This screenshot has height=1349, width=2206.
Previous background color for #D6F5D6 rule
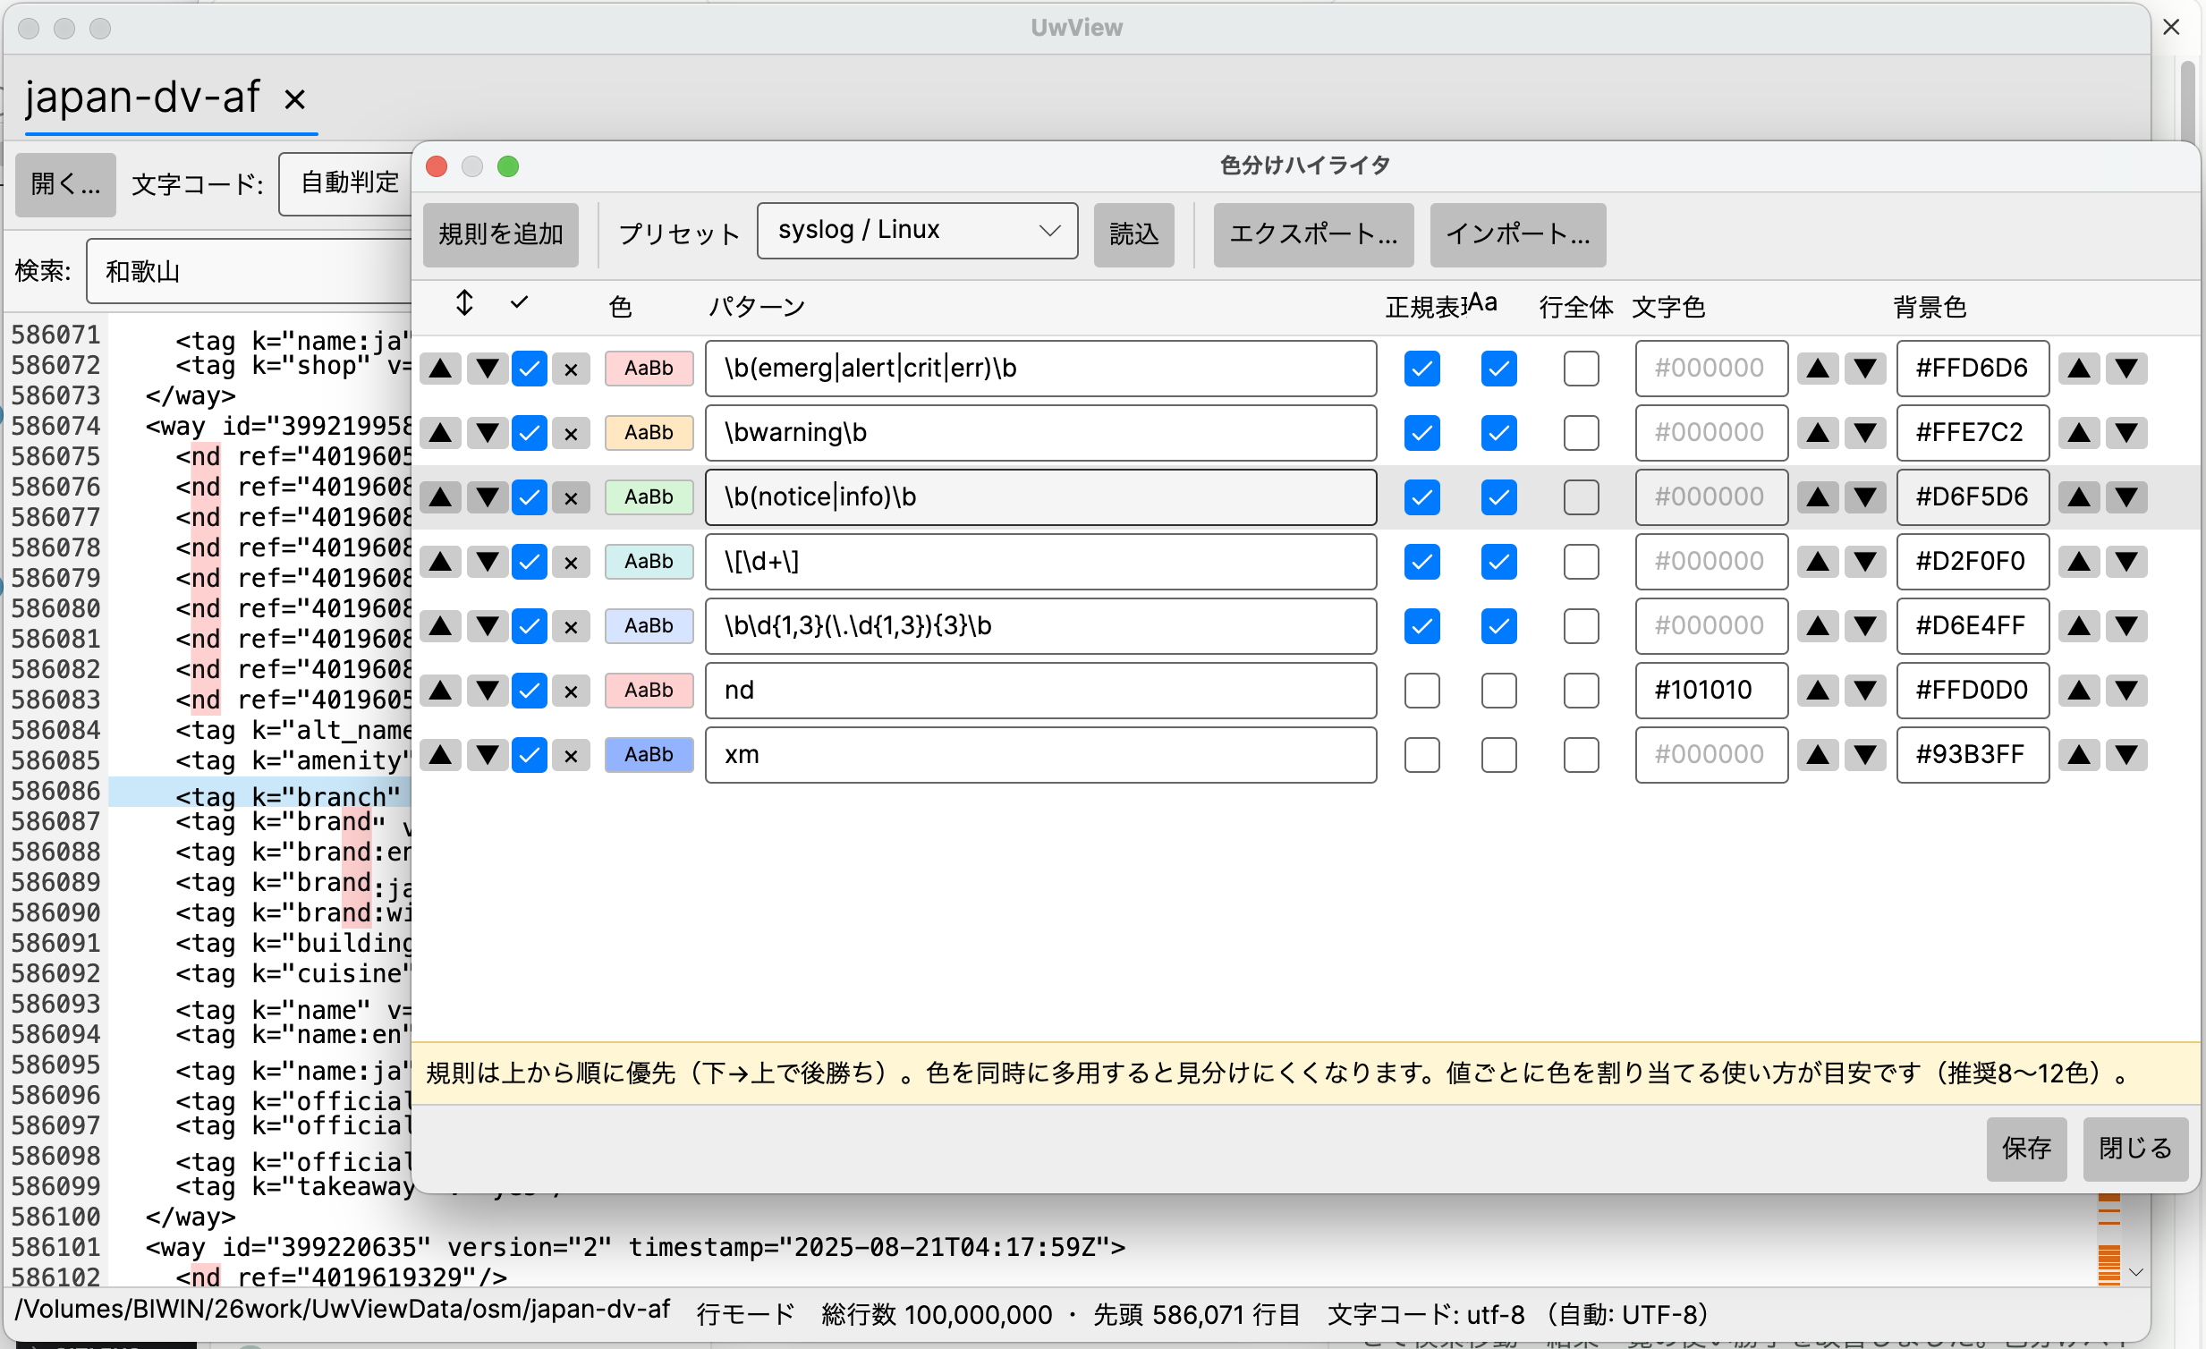coord(2079,497)
